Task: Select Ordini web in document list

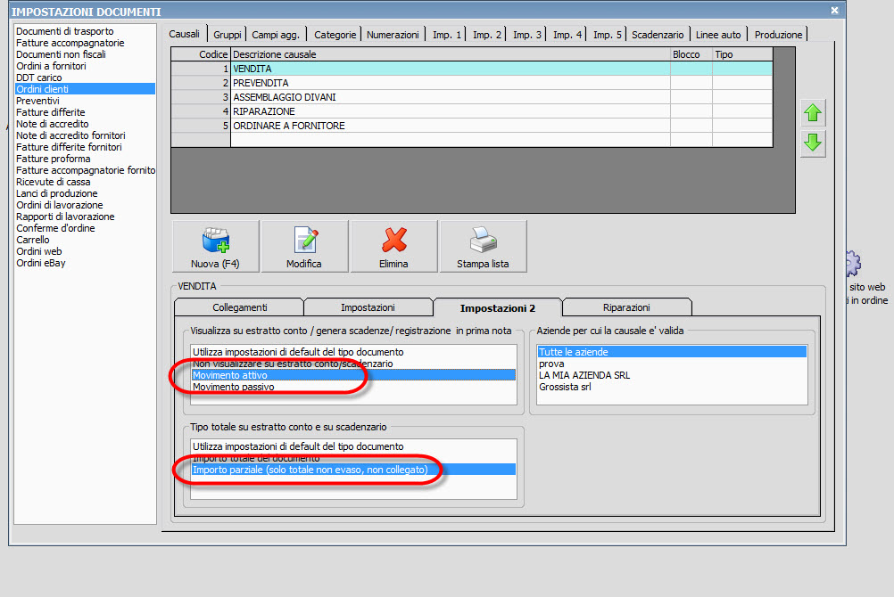Action: pos(85,251)
